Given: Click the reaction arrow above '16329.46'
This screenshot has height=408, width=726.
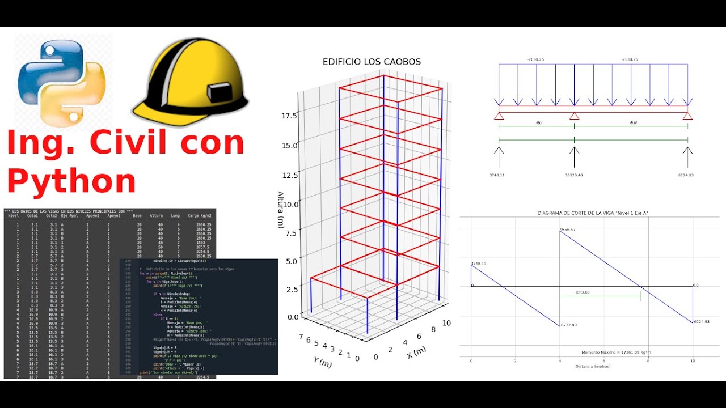Looking at the screenshot, I should [x=574, y=157].
